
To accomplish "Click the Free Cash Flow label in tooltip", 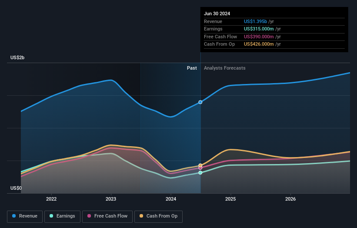I will 220,37.
